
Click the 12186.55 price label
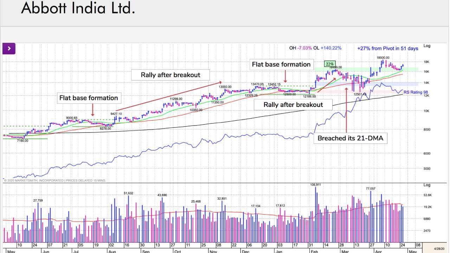(x=310, y=96)
